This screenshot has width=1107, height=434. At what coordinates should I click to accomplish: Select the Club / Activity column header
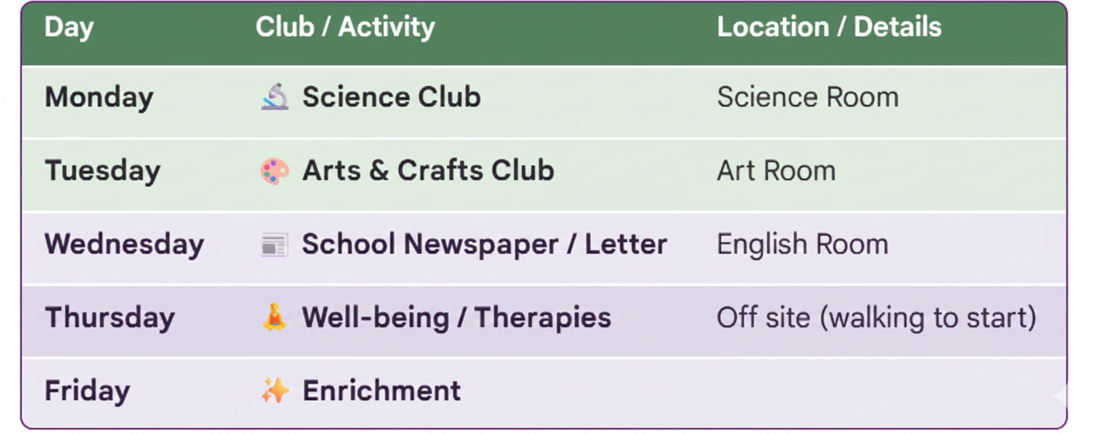(345, 28)
